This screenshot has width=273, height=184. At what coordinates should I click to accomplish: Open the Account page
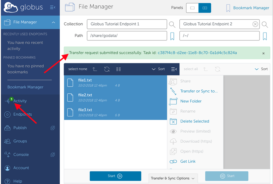[21, 168]
